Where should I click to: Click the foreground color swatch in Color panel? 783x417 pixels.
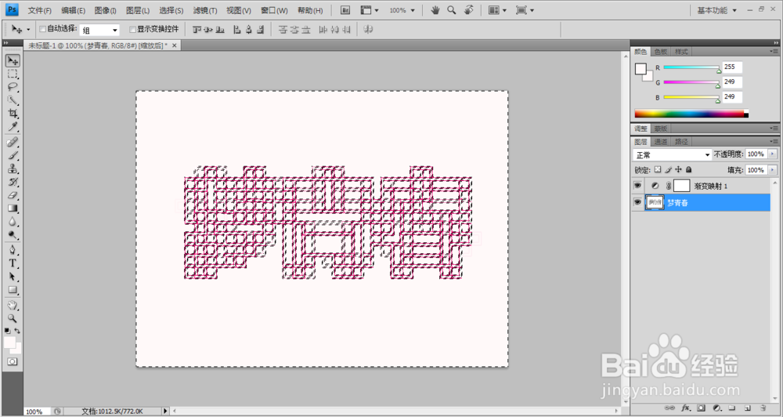click(640, 69)
